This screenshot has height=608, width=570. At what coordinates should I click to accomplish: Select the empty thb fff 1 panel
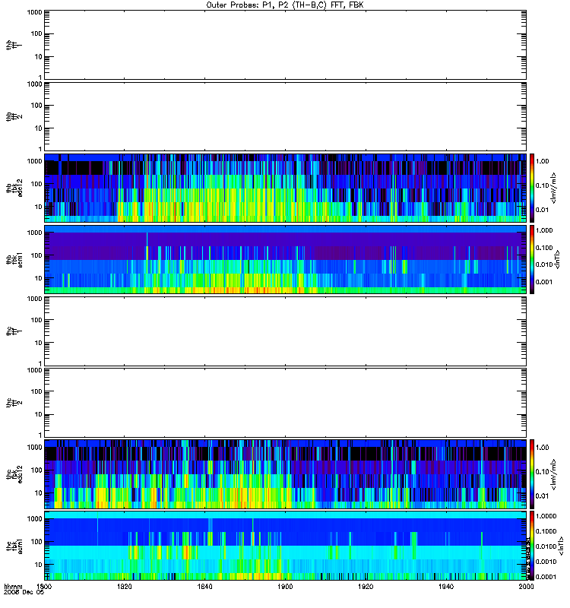(x=285, y=45)
